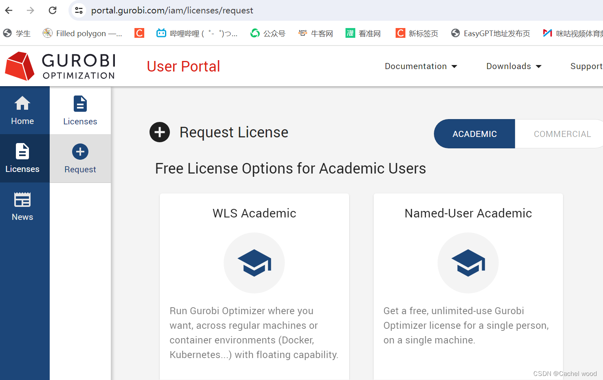
Task: Open the 哔哩哔哩 bookmark
Action: coord(197,33)
